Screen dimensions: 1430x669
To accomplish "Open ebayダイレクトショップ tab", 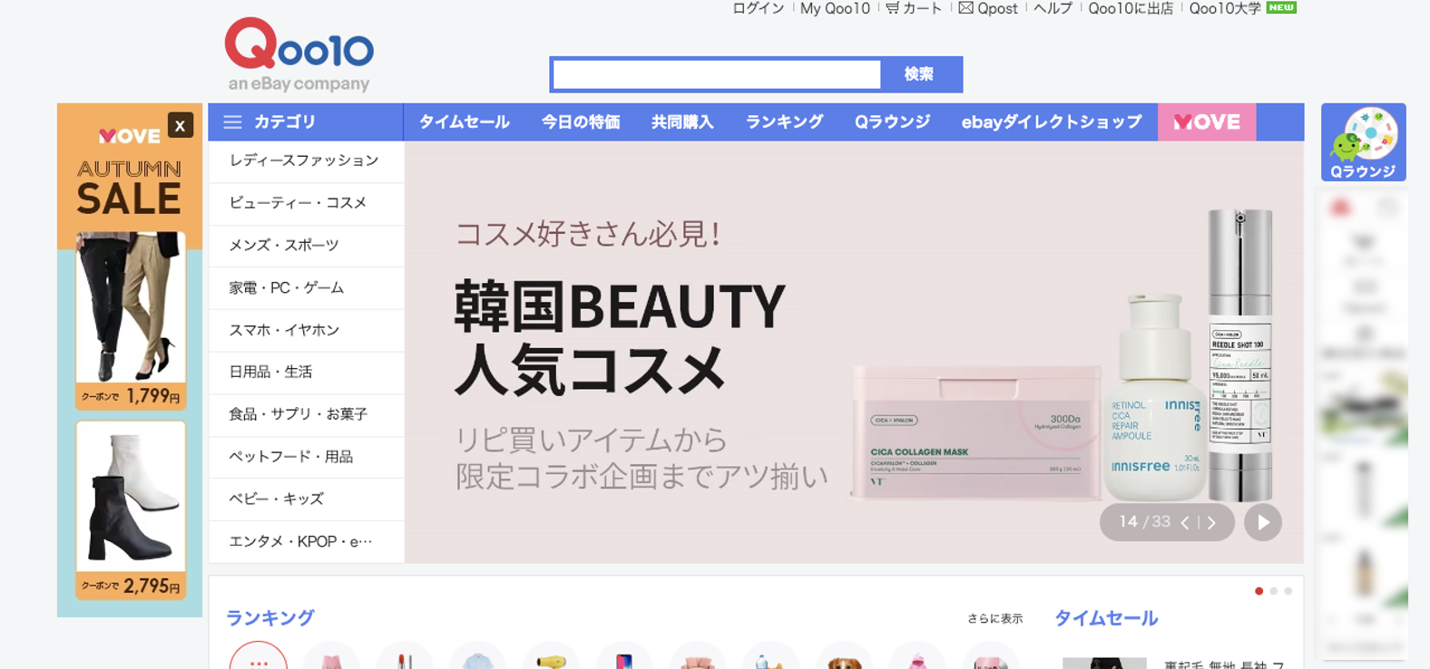I will click(1052, 122).
